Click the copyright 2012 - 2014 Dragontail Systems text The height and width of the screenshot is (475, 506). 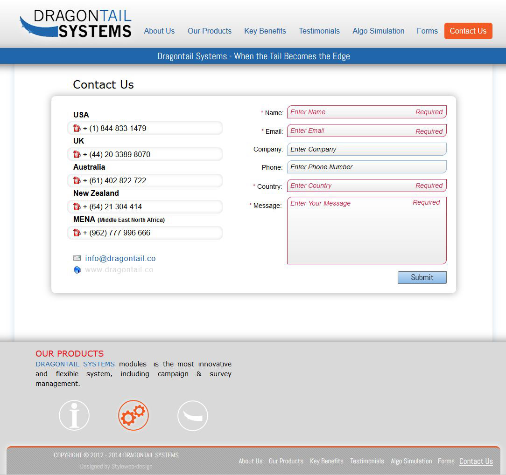[116, 455]
